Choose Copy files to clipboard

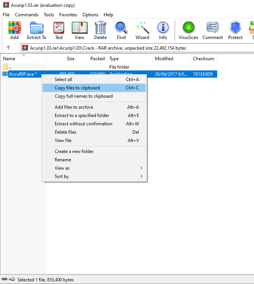(x=94, y=88)
